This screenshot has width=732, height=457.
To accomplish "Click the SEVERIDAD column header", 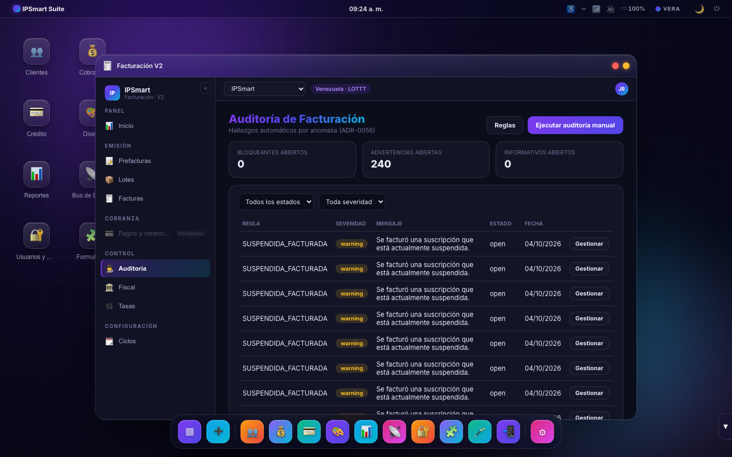I will [x=351, y=223].
